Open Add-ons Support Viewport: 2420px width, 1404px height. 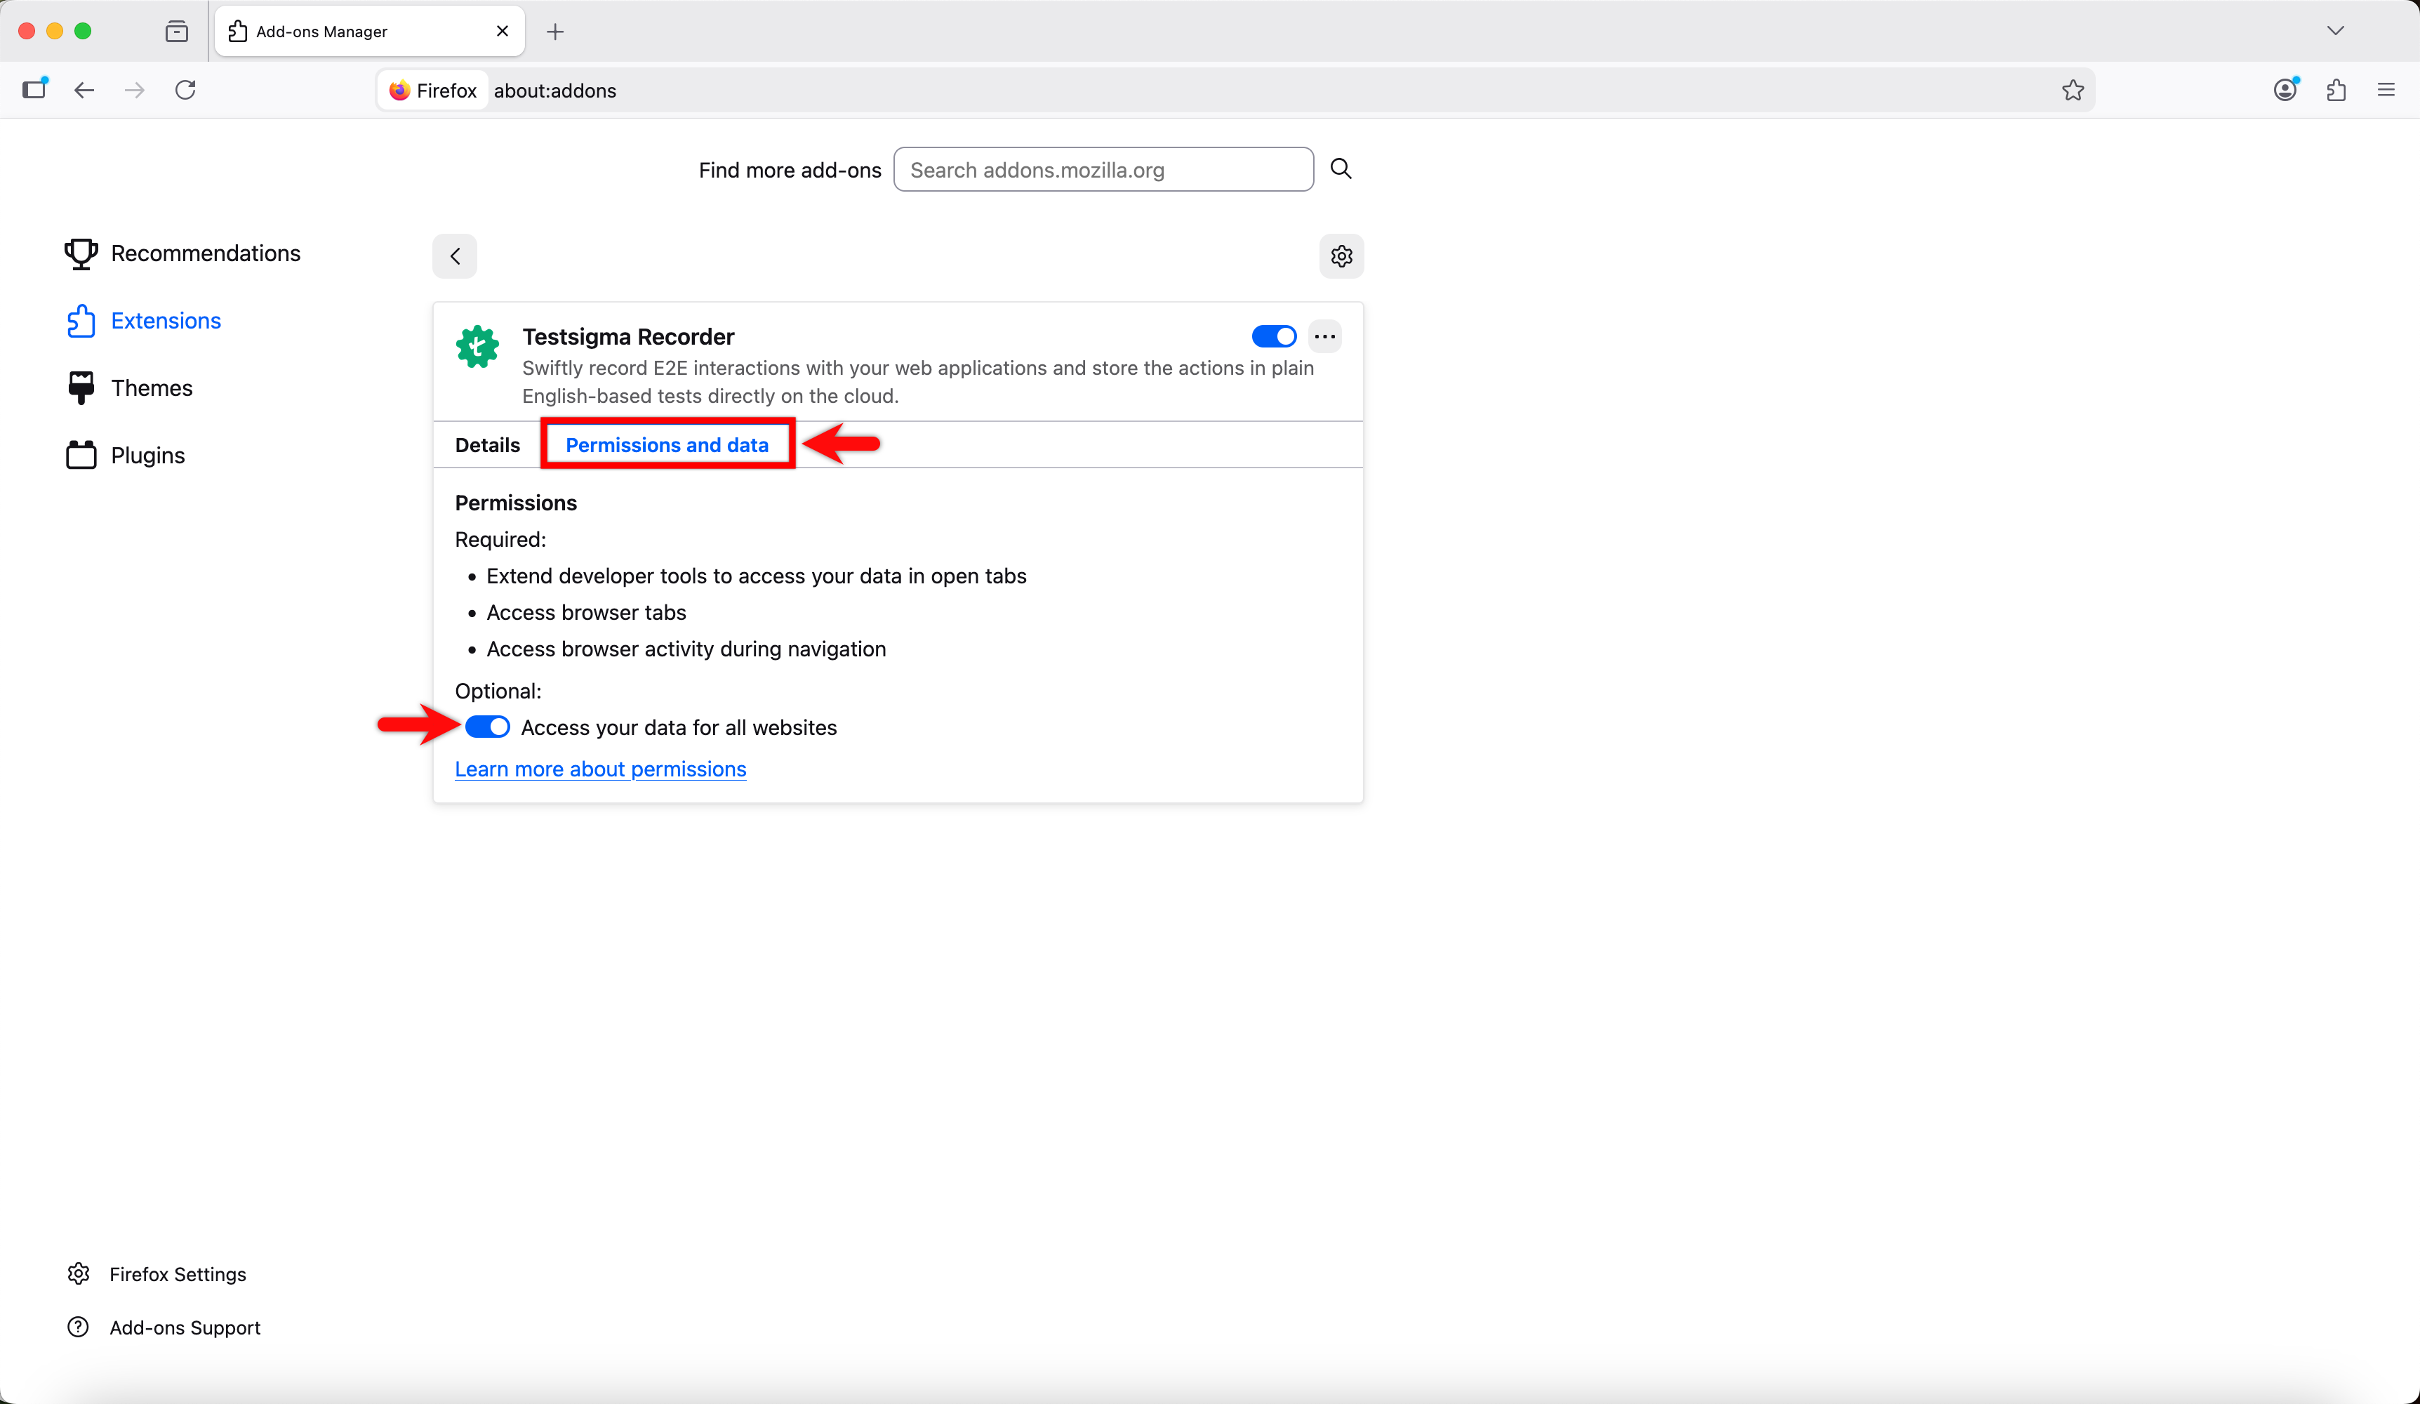[x=164, y=1327]
